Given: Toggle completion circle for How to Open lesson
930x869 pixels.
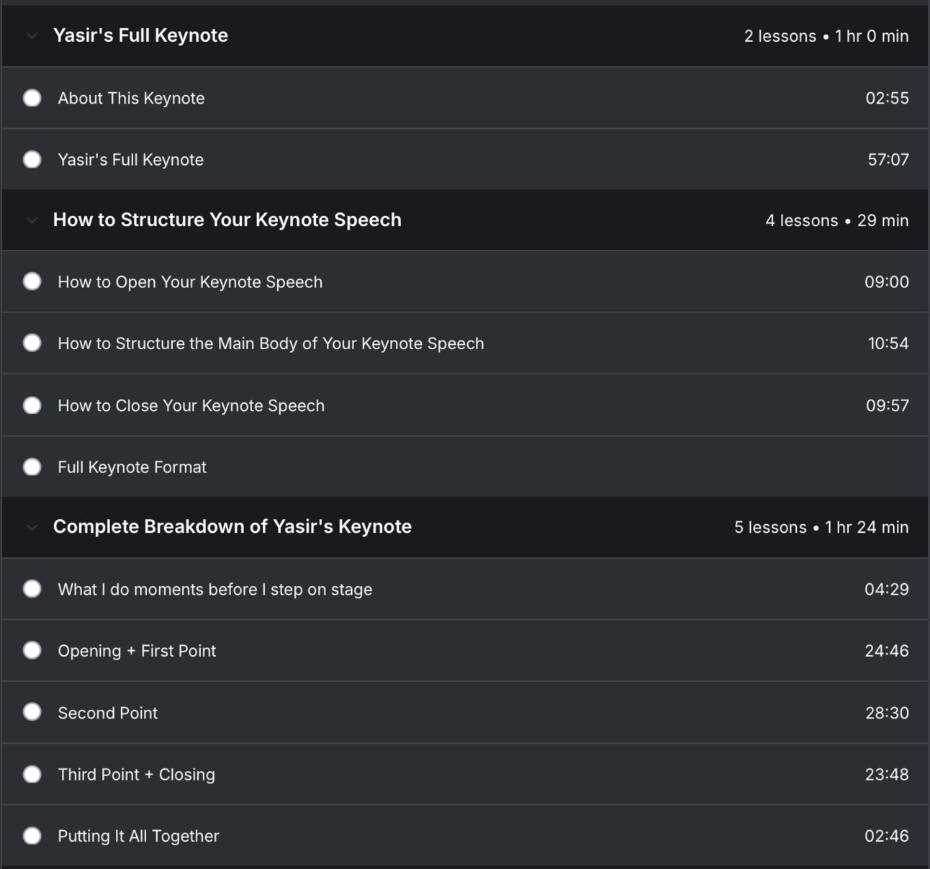Looking at the screenshot, I should (x=32, y=282).
